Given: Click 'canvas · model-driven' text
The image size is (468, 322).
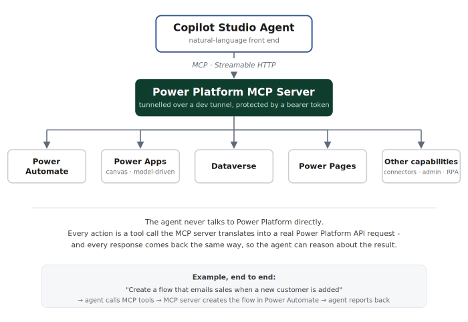Looking at the screenshot, I should click(140, 172).
